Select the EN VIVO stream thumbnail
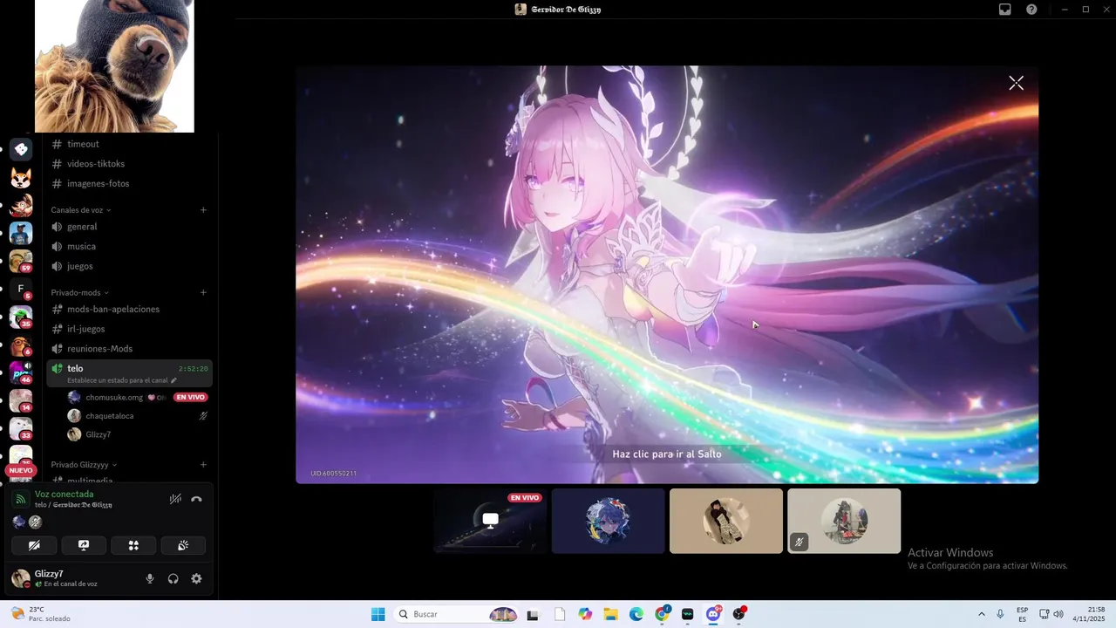 [490, 521]
